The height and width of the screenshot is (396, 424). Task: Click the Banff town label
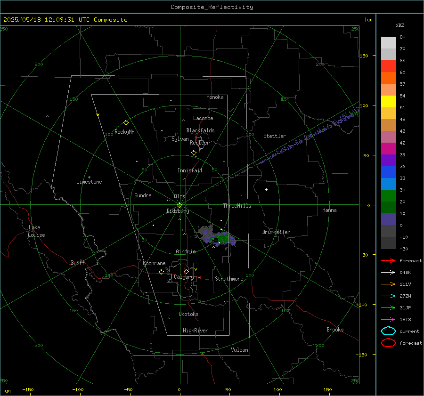pos(78,262)
